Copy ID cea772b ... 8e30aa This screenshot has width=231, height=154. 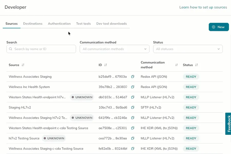click(133, 138)
